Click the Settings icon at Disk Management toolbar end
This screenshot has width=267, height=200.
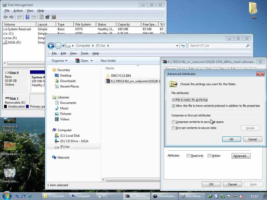(x=54, y=17)
